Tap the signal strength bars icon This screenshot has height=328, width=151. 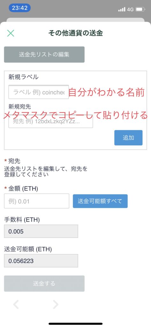pos(122,9)
